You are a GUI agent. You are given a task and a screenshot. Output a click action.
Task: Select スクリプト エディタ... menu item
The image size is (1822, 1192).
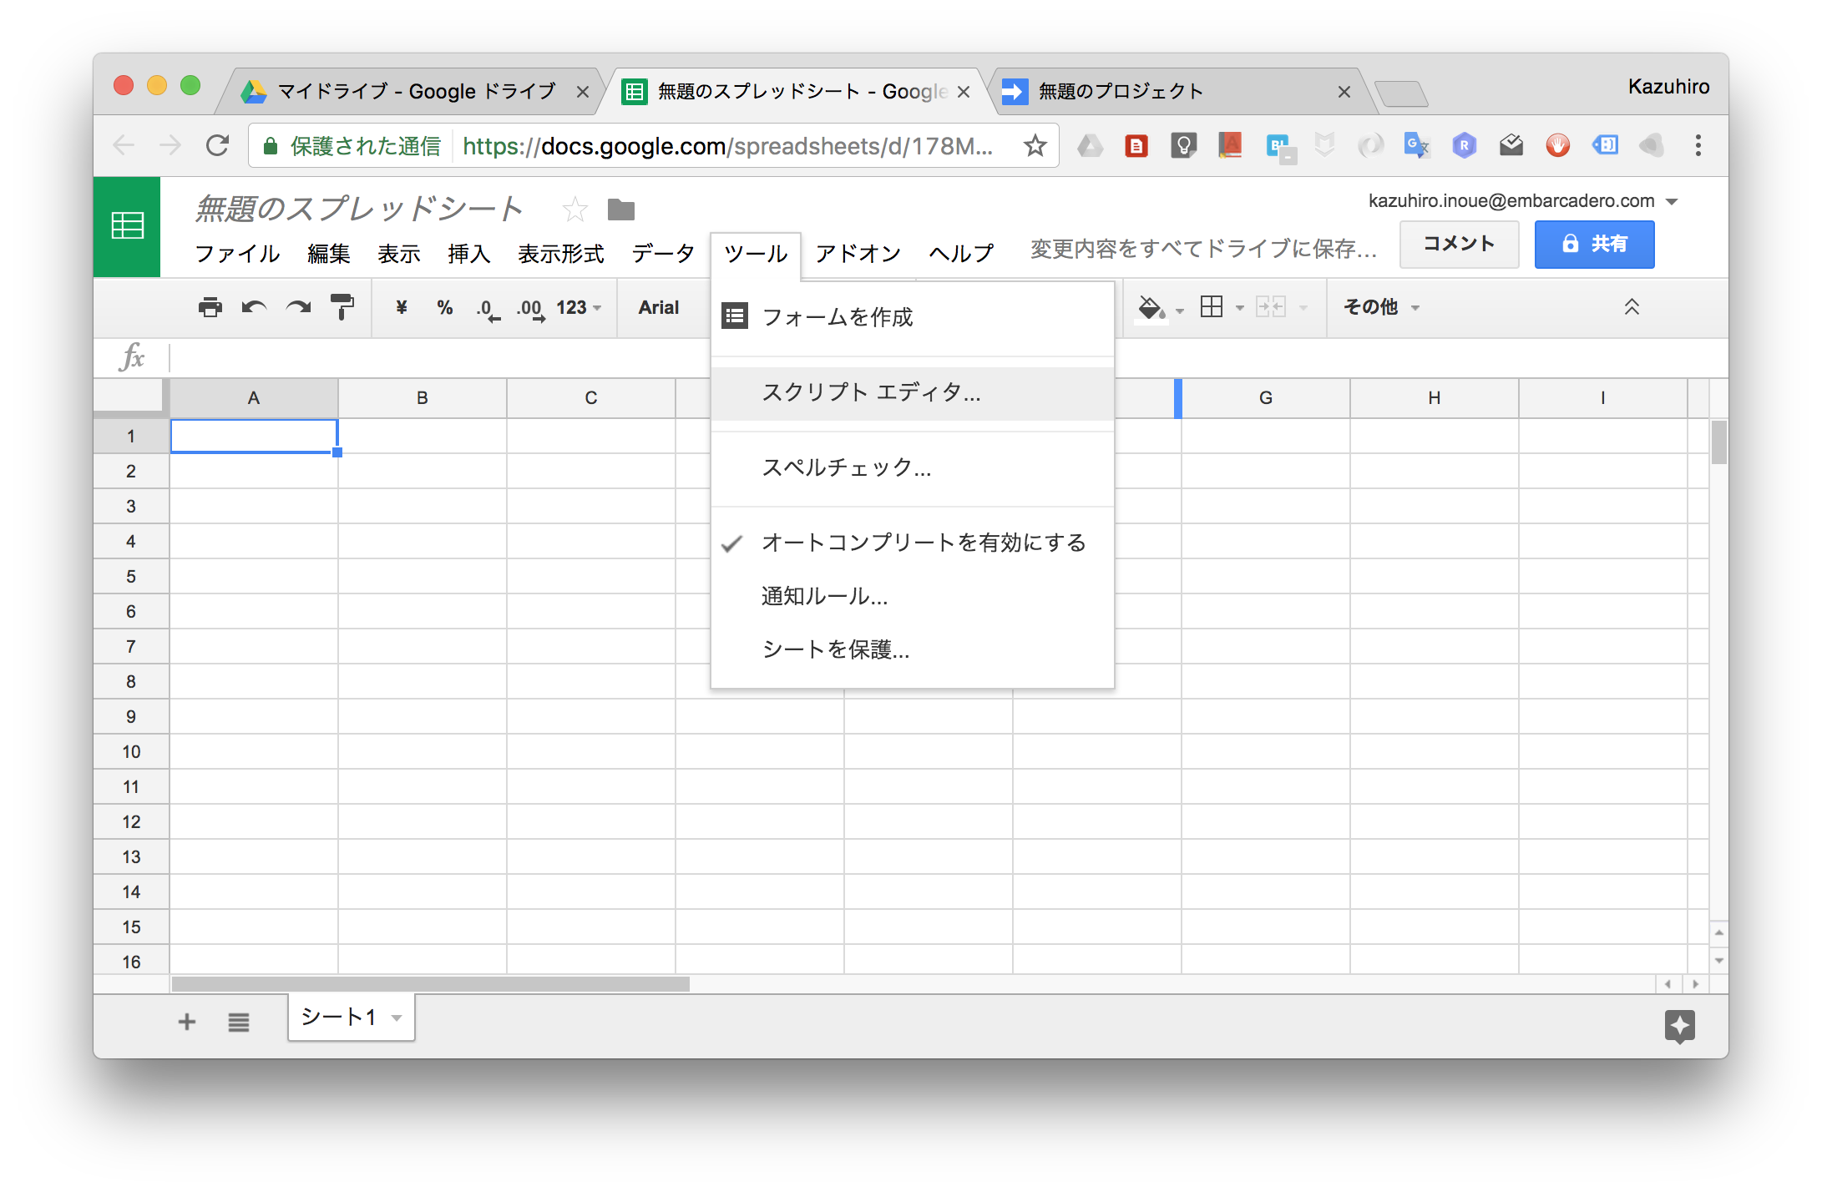tap(912, 392)
